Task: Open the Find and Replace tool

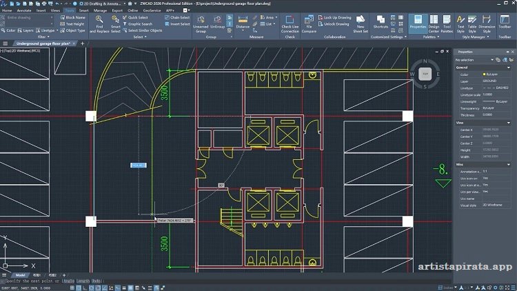Action: [100, 23]
